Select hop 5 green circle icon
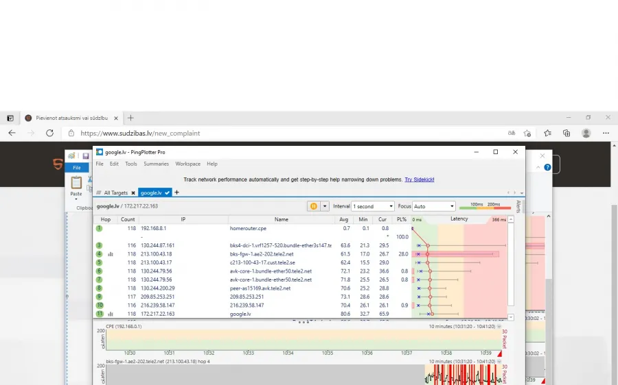The width and height of the screenshot is (618, 385). click(x=99, y=262)
